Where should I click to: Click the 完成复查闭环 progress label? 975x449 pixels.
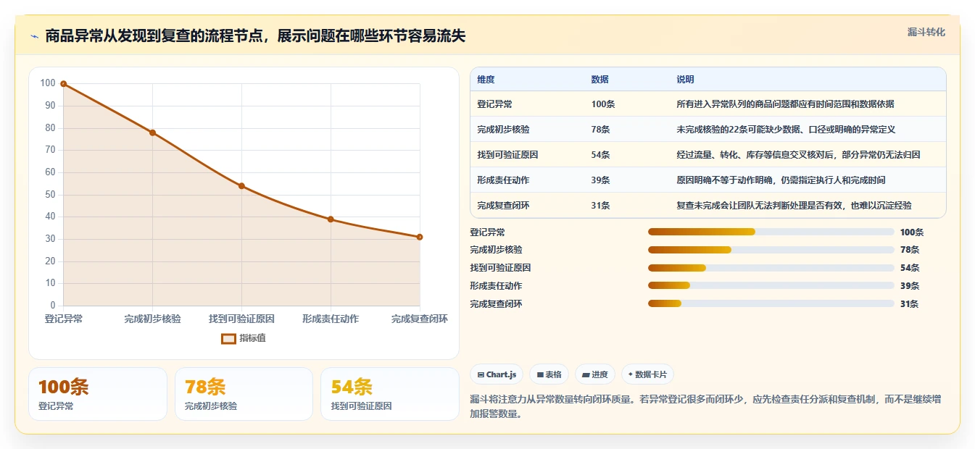(x=496, y=304)
